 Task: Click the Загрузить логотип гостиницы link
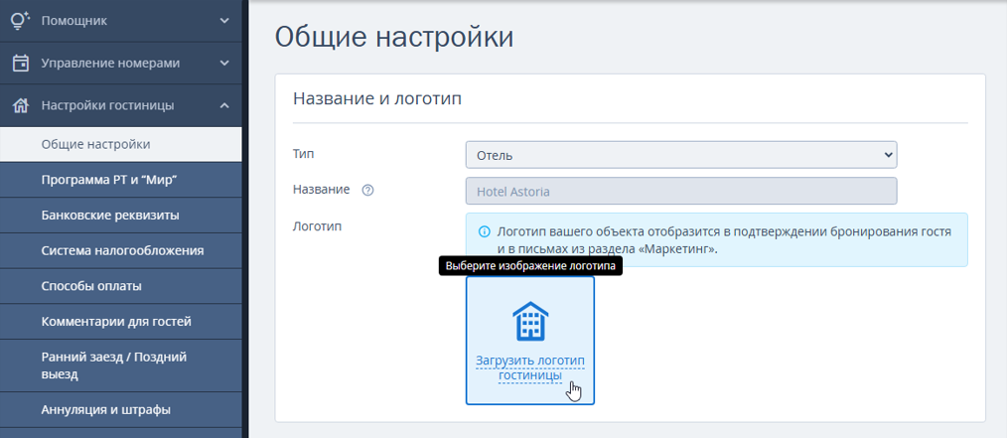[530, 368]
